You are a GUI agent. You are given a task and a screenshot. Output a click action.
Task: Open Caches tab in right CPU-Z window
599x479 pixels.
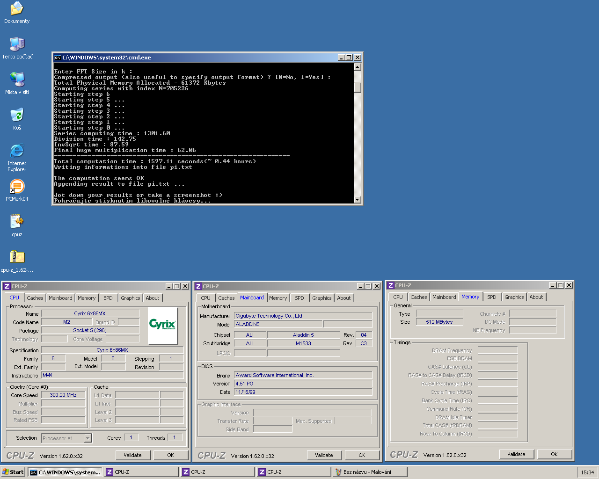[419, 297]
